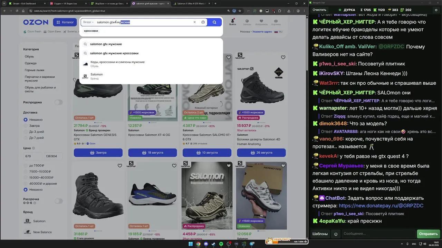Toggle the Рассрочка 0-0-6 switch
Image resolution: width=442 pixels, height=248 pixels.
coord(59,201)
